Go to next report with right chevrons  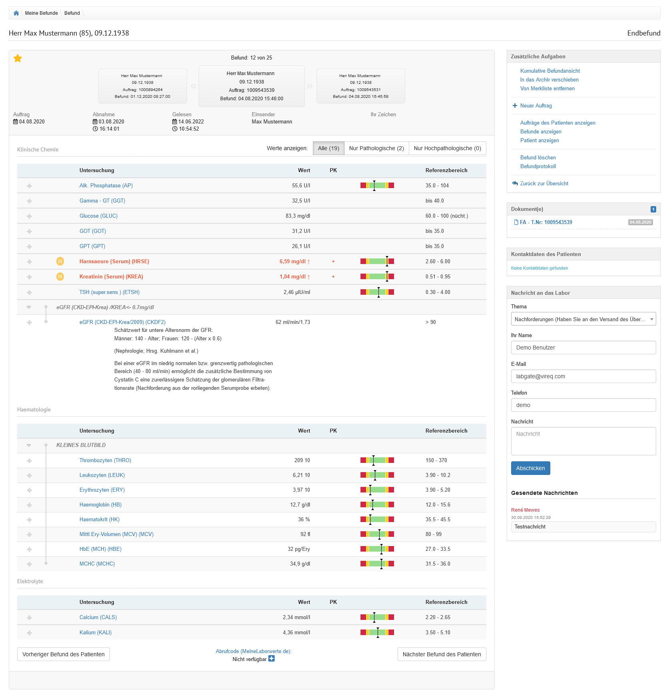310,86
